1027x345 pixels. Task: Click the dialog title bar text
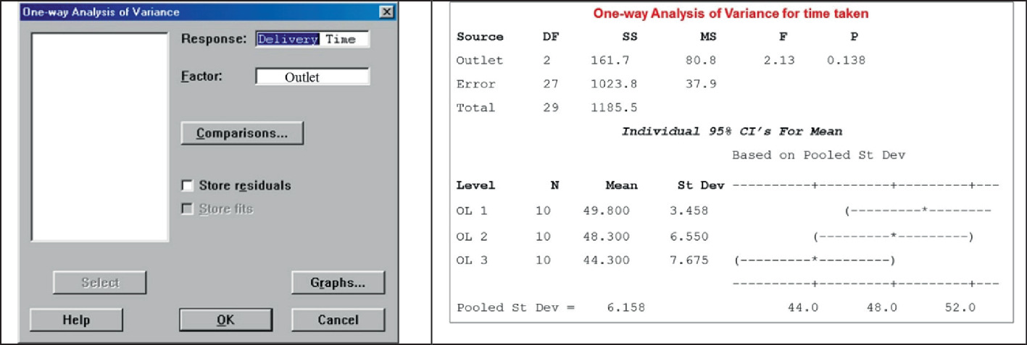(101, 12)
